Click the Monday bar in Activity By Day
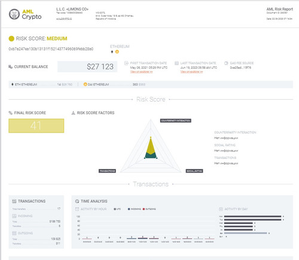The height and width of the screenshot is (260, 299). [252, 216]
